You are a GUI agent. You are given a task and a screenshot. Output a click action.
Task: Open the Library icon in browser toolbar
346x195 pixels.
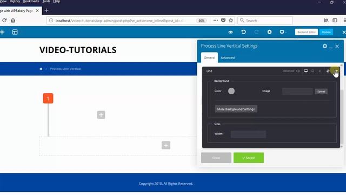click(x=326, y=21)
